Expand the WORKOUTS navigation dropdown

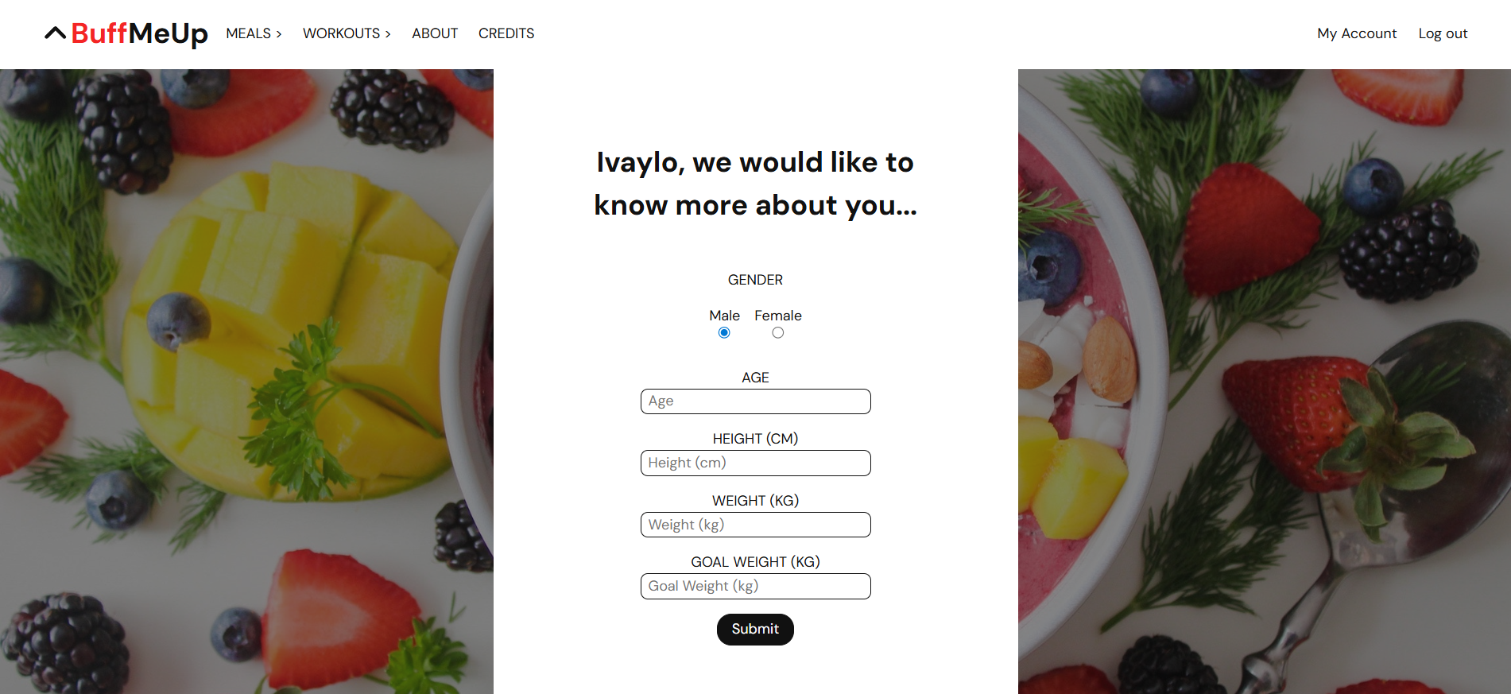[x=347, y=33]
